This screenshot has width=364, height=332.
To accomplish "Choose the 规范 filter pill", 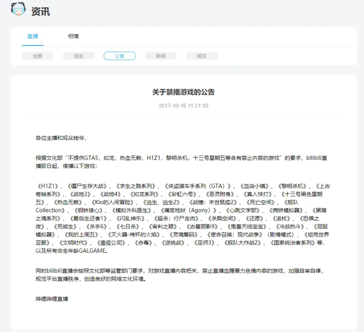I will tap(202, 56).
